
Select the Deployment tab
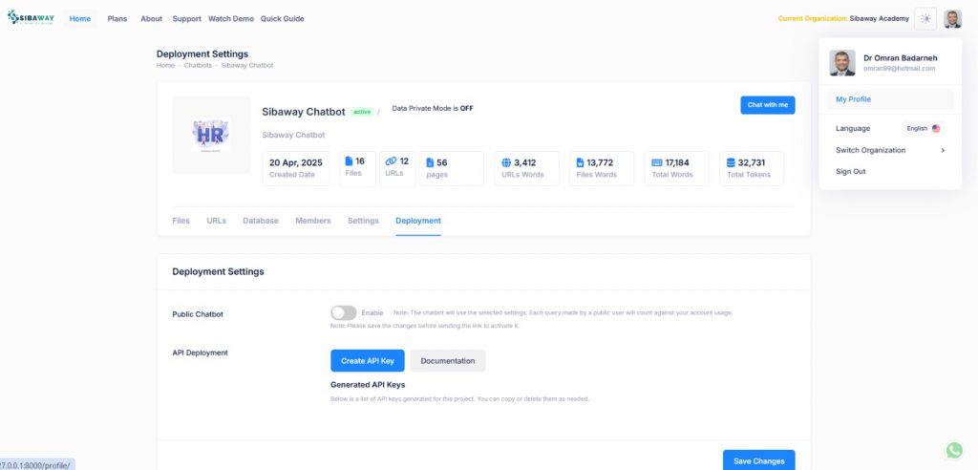[418, 221]
